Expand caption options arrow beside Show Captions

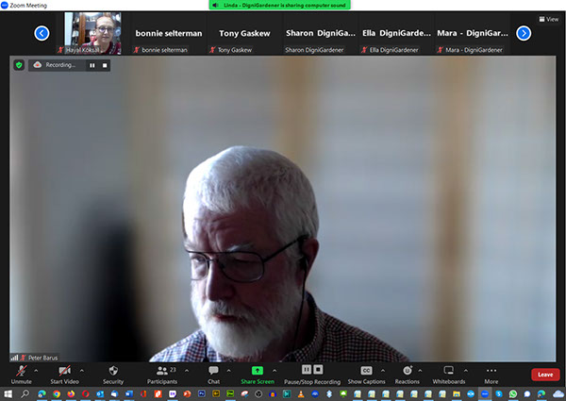383,371
